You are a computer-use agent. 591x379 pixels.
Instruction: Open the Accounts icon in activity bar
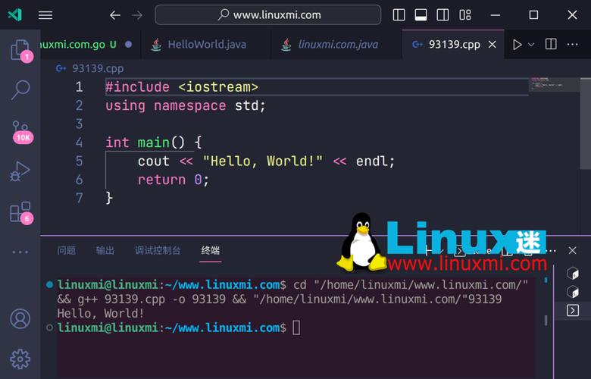click(20, 318)
